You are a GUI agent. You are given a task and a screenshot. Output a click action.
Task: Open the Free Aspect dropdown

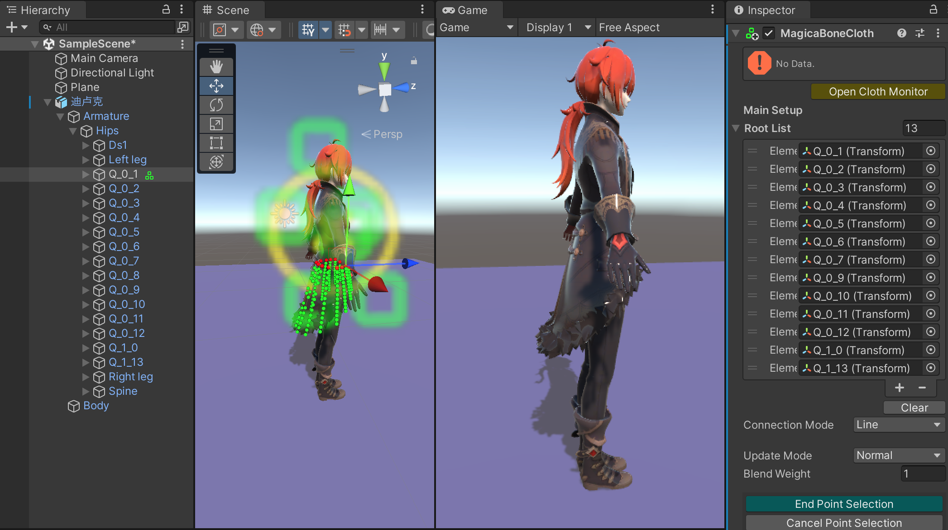pyautogui.click(x=629, y=28)
